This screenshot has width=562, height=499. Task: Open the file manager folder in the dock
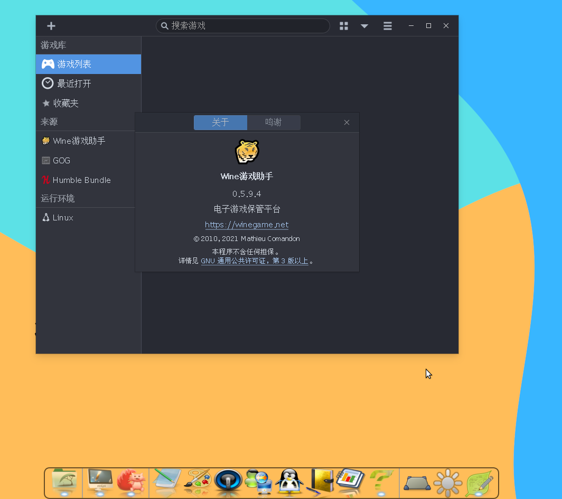pos(64,480)
